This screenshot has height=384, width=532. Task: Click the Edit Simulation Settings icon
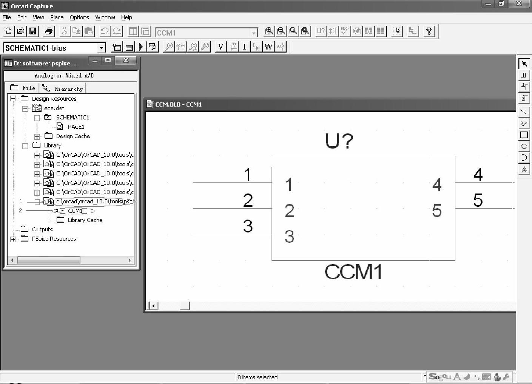pyautogui.click(x=129, y=47)
